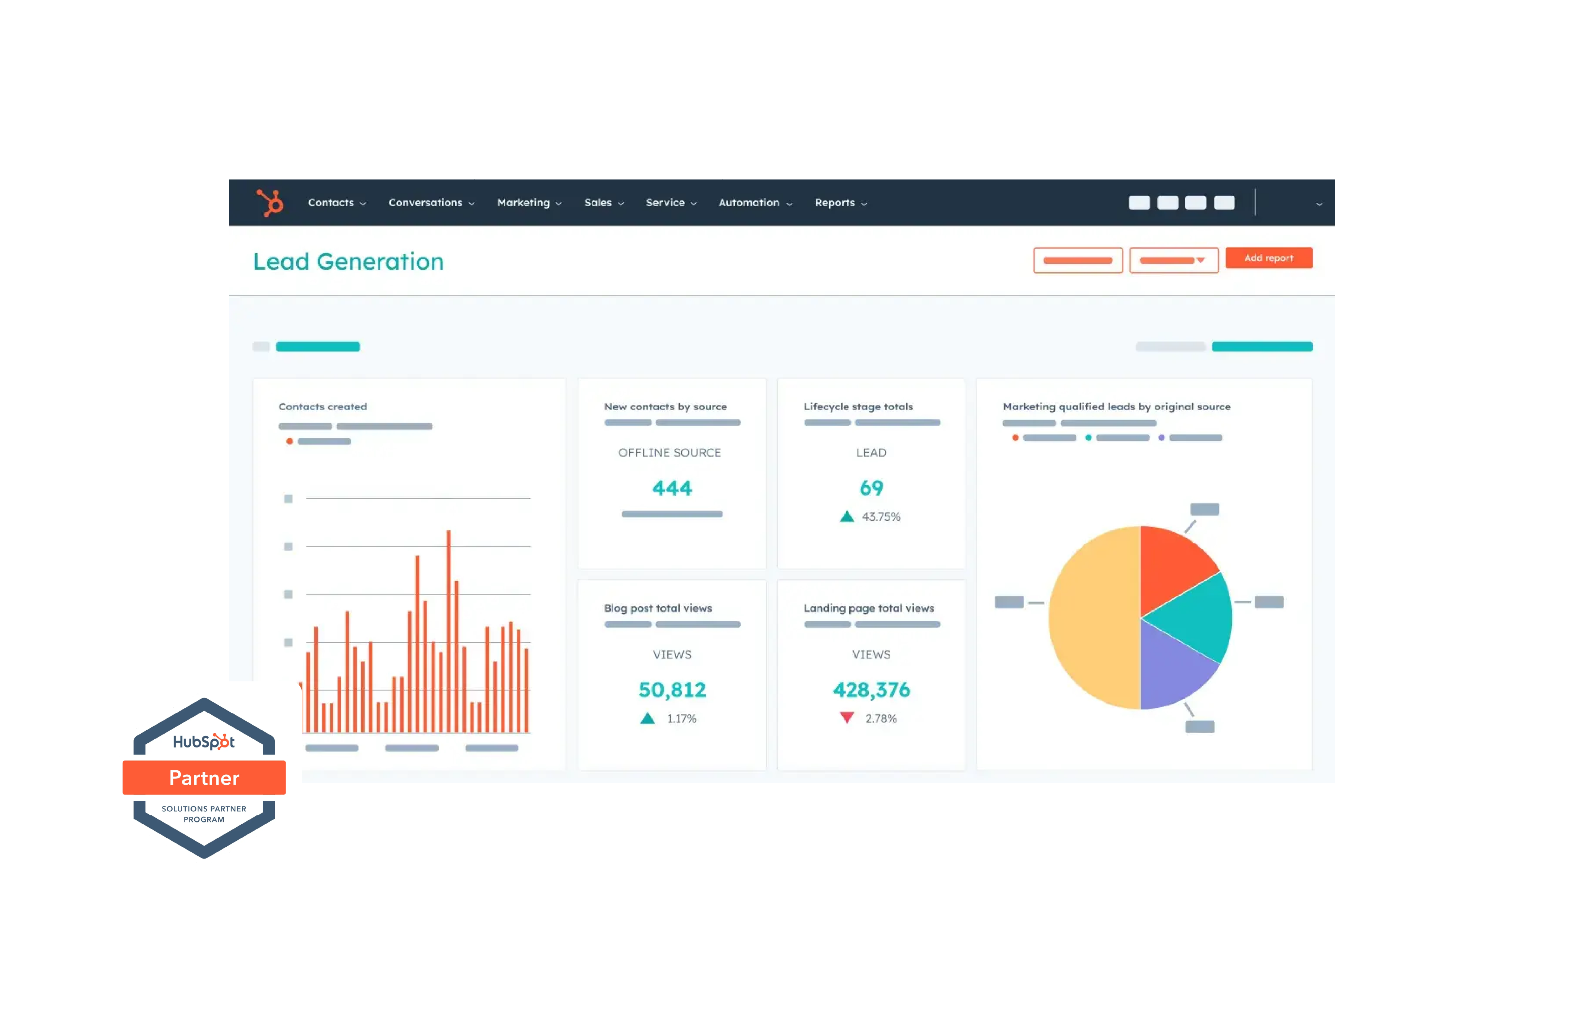
Task: Open the Contacts menu
Action: tap(336, 203)
